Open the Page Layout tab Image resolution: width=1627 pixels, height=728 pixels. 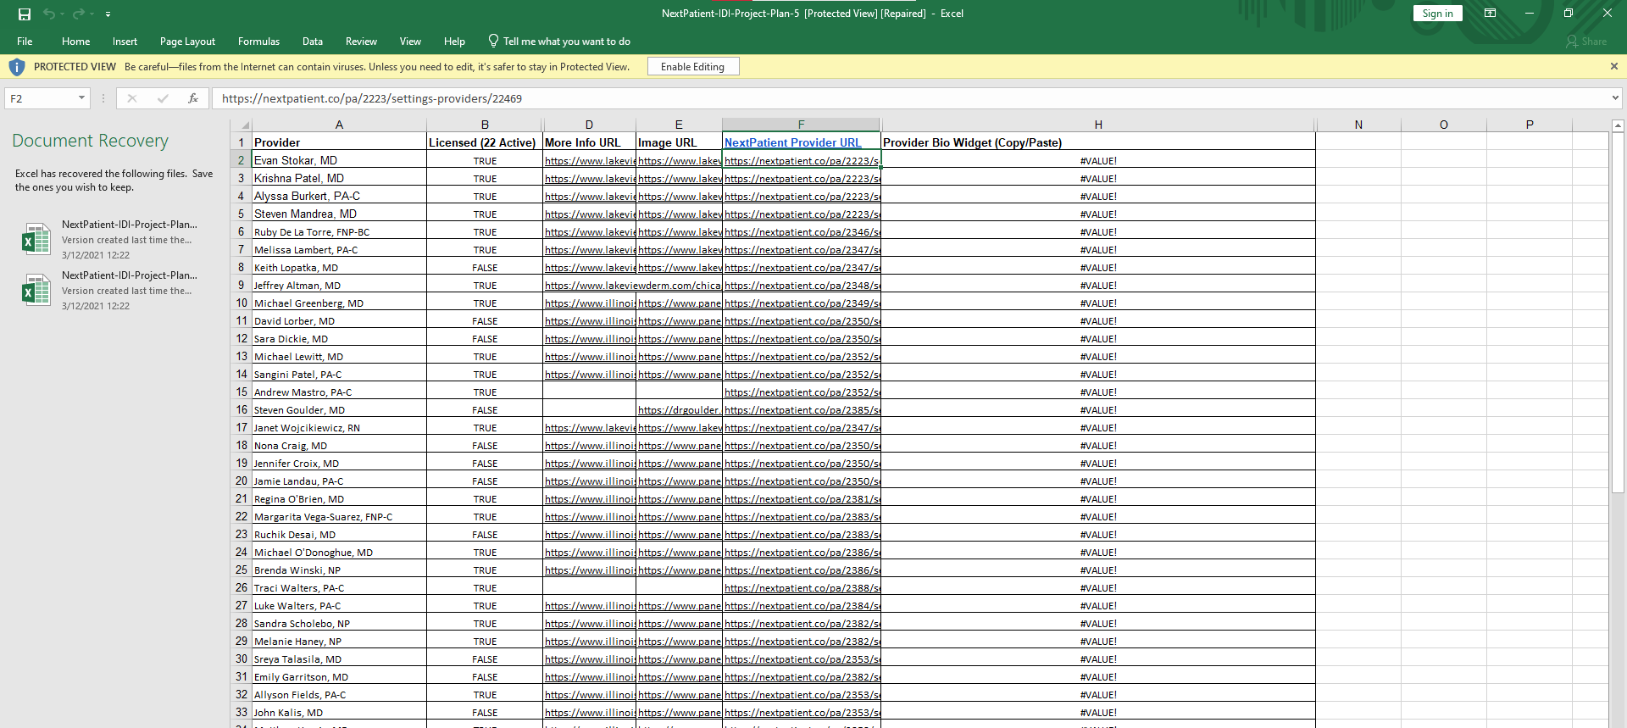[x=187, y=41]
